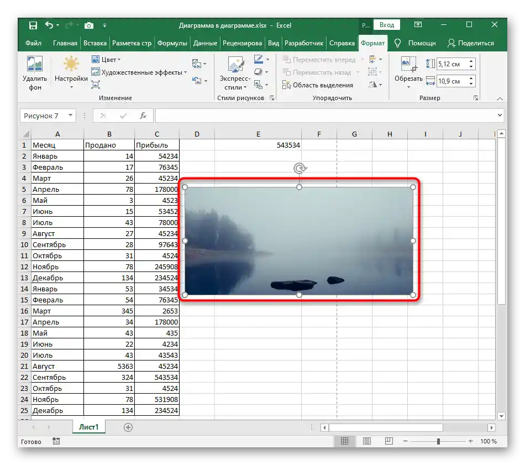Click cell Сентябрь in row 10
This screenshot has height=465, width=525.
pos(57,244)
